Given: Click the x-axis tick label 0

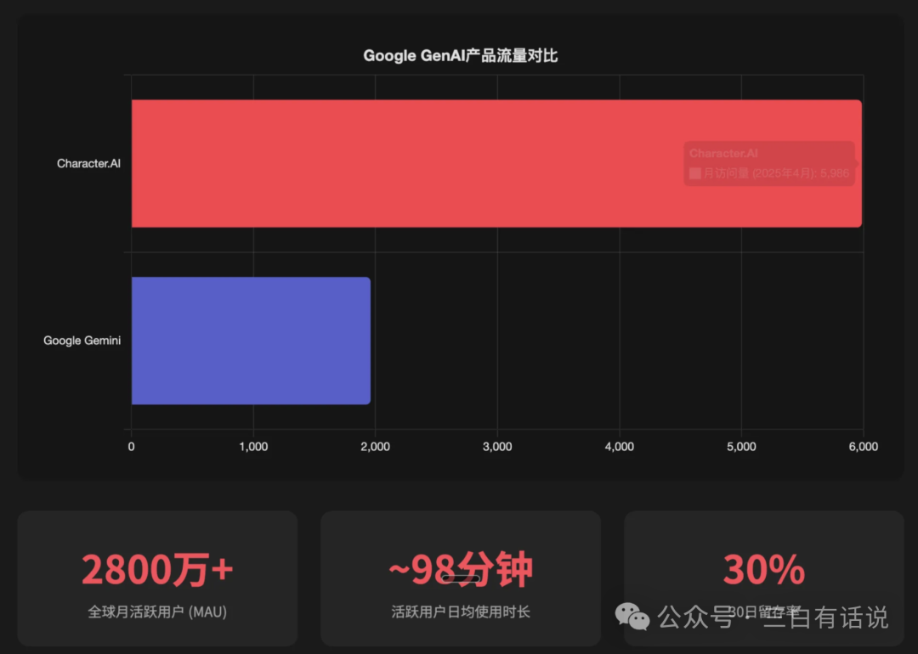Looking at the screenshot, I should coord(131,447).
